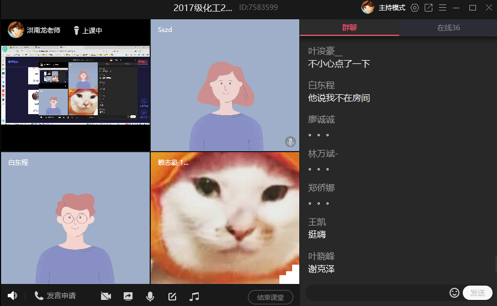Screen dimensions: 497x306
Task: Toggle the microphone in bottom toolbar
Action: [x=150, y=296]
